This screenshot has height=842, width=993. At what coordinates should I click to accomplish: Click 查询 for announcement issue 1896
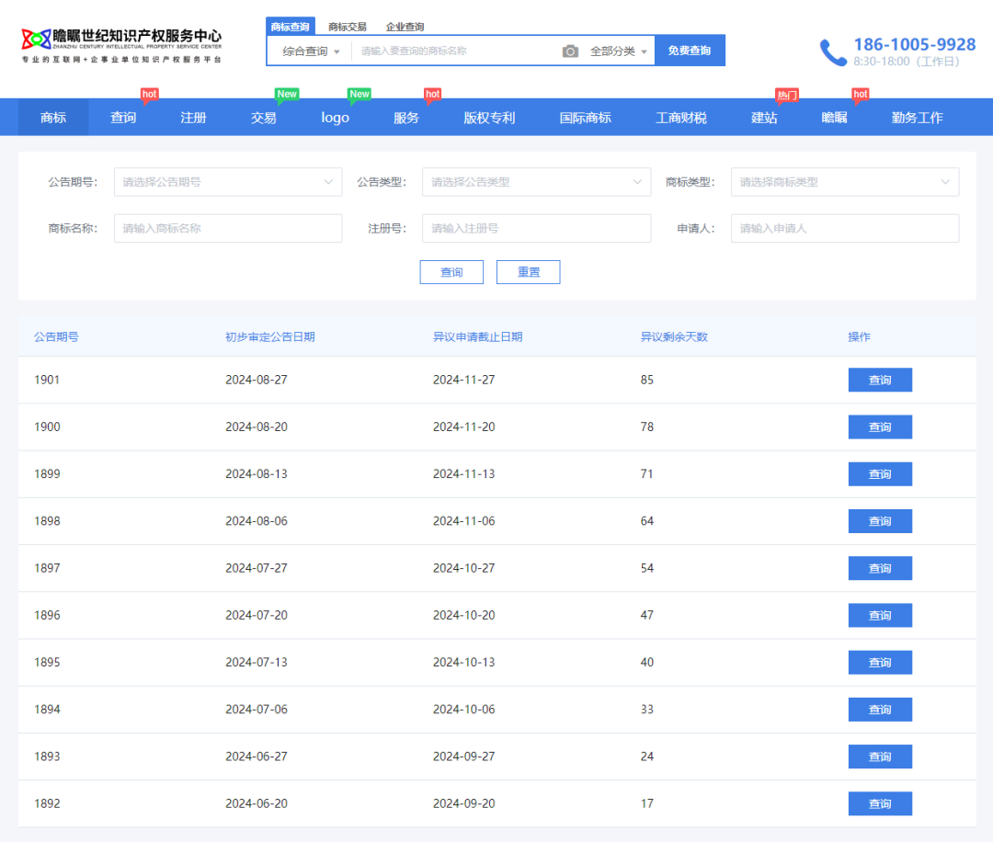(880, 615)
